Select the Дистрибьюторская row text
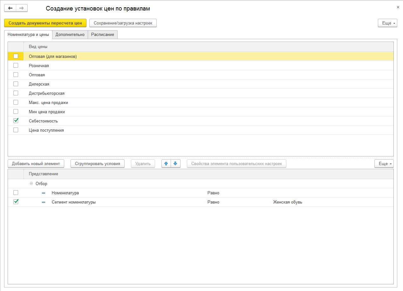Image resolution: width=403 pixels, height=291 pixels. coord(47,94)
